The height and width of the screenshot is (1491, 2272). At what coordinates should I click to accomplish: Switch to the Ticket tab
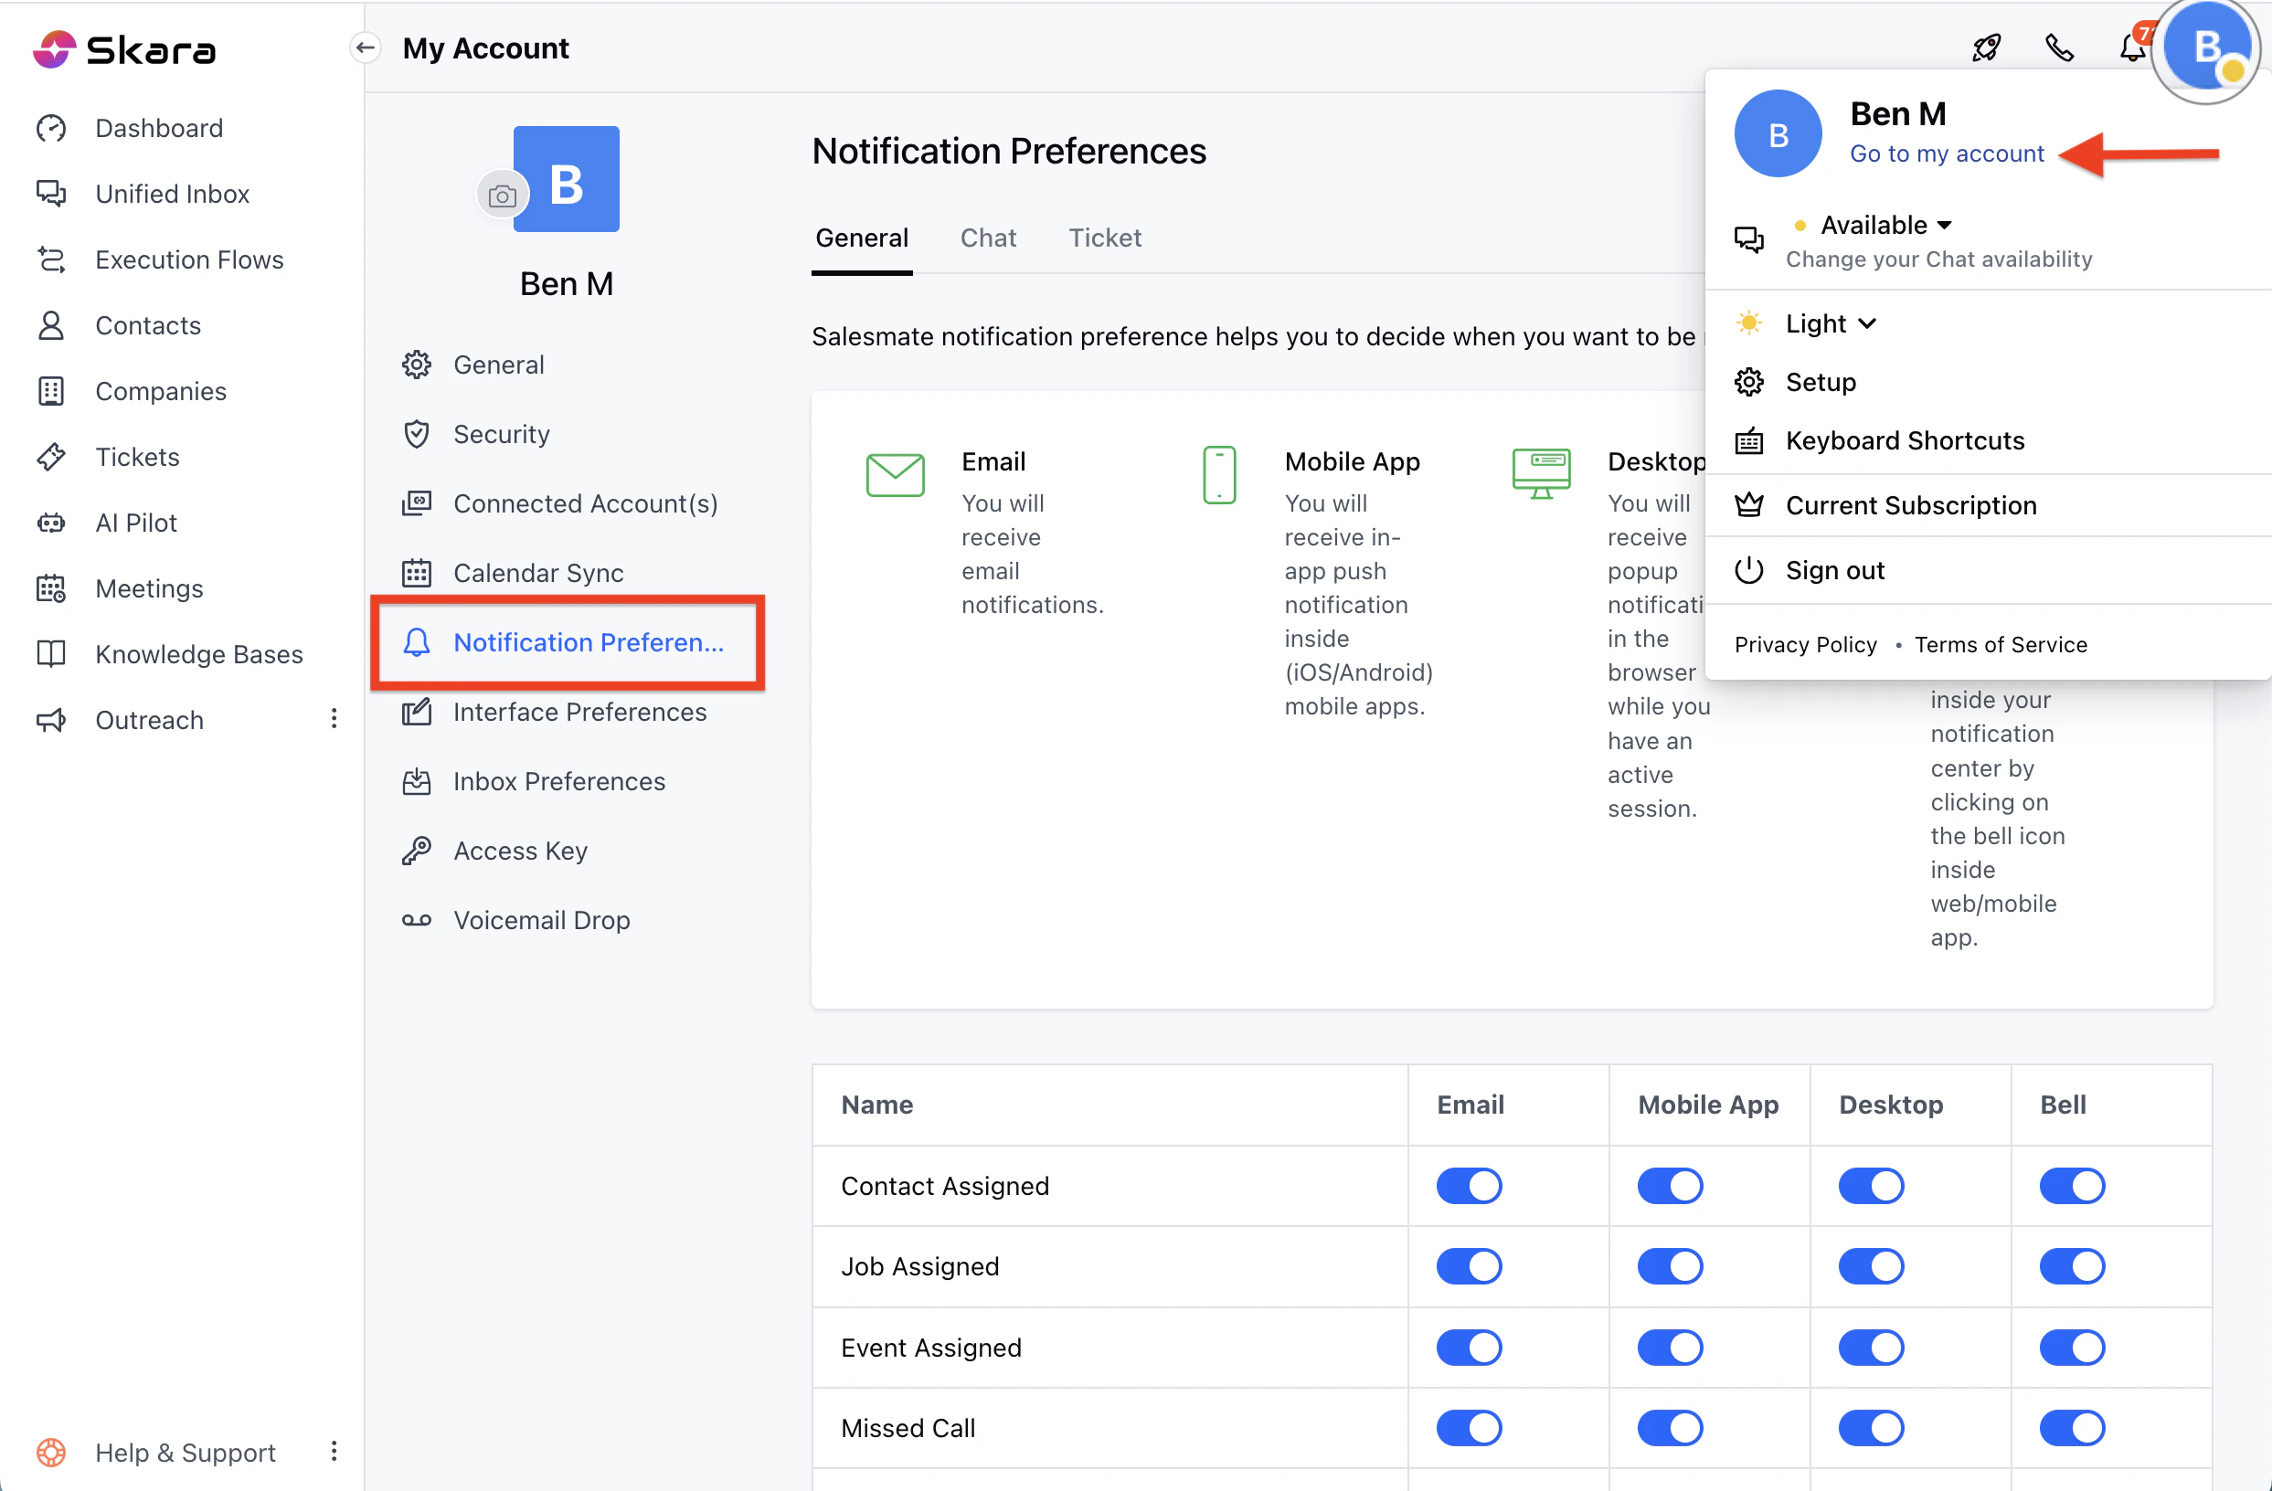coord(1105,238)
